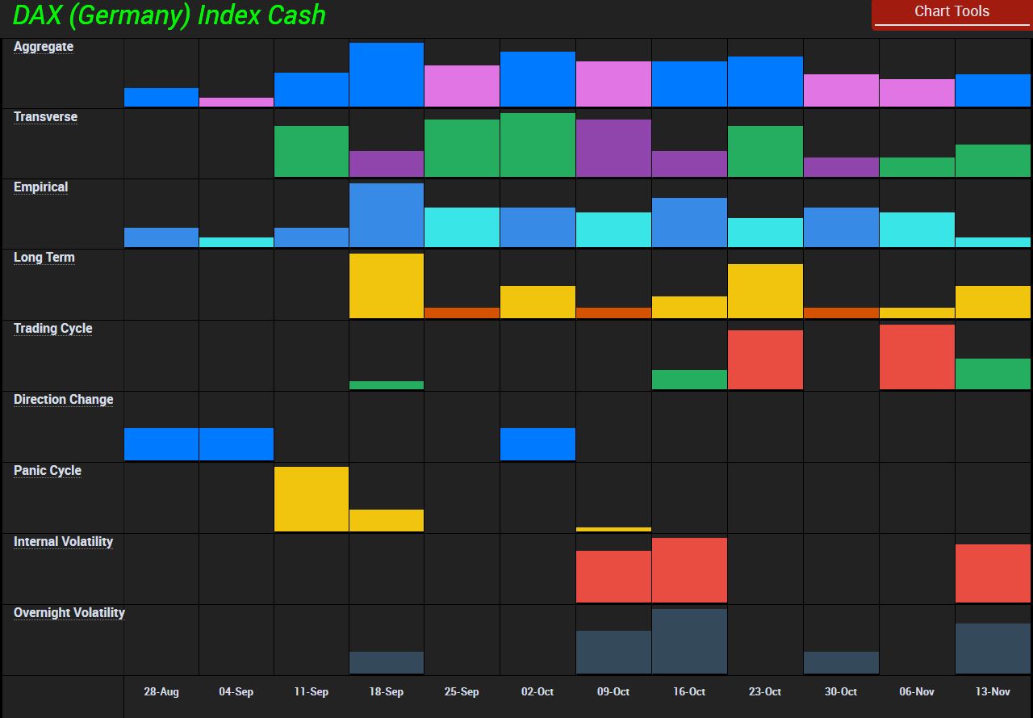Click the Direction Change bar for 04-Sep
The image size is (1033, 718).
point(236,444)
